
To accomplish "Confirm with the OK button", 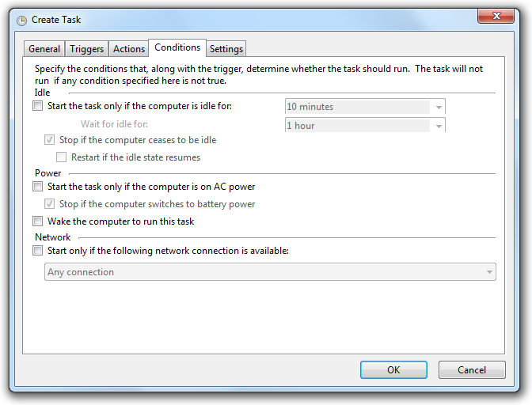I will coord(393,369).
